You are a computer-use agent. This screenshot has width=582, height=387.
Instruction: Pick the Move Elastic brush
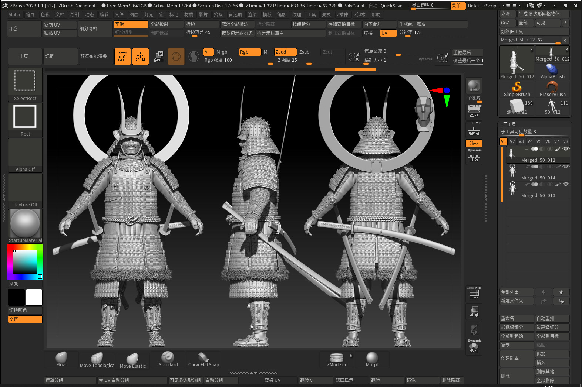tap(132, 360)
